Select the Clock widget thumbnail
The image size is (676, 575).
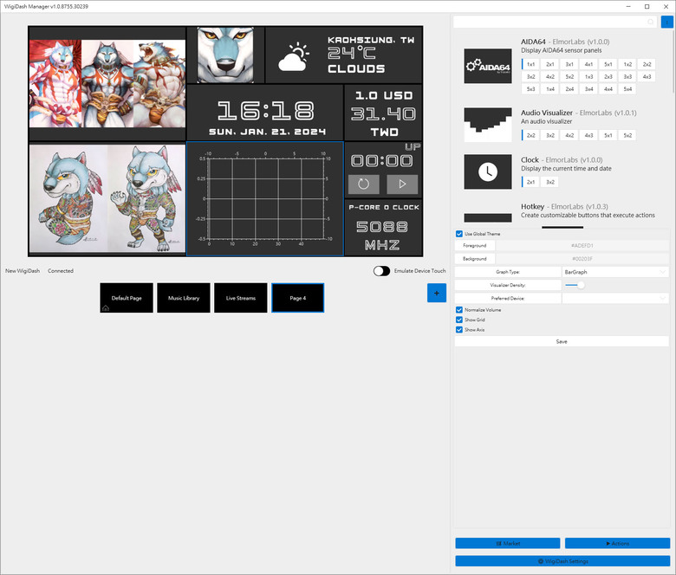pyautogui.click(x=488, y=171)
